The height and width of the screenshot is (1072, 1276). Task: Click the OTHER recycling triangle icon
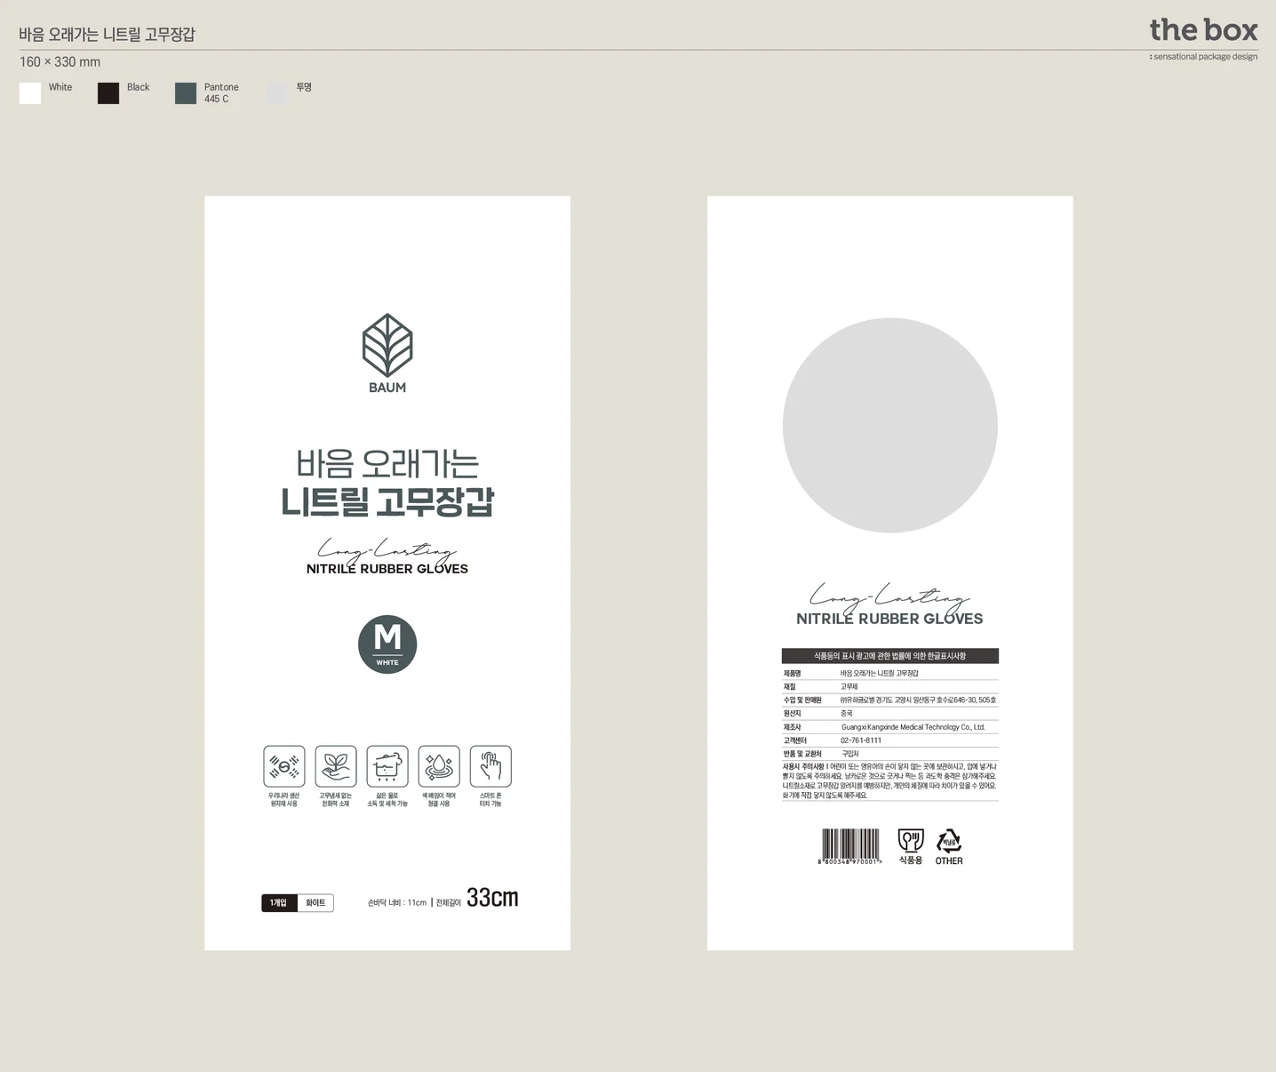click(949, 841)
